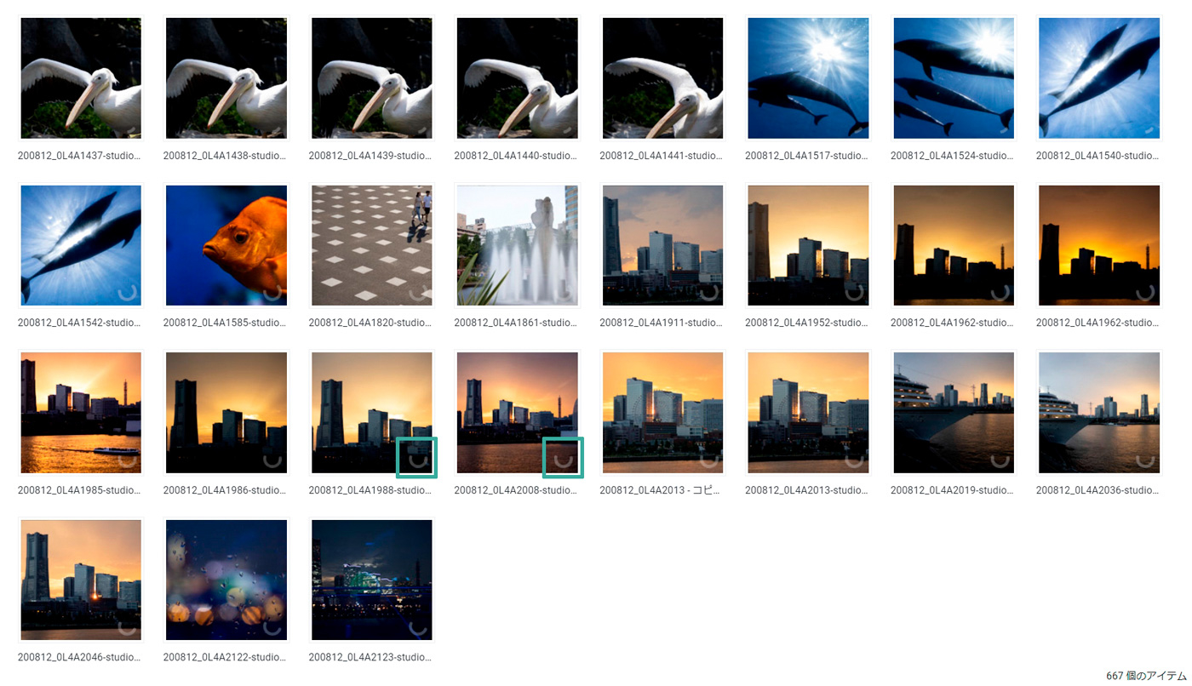This screenshot has height=686, width=1192.
Task: Select file name 200812_0L4A2123-studio...
Action: [370, 657]
